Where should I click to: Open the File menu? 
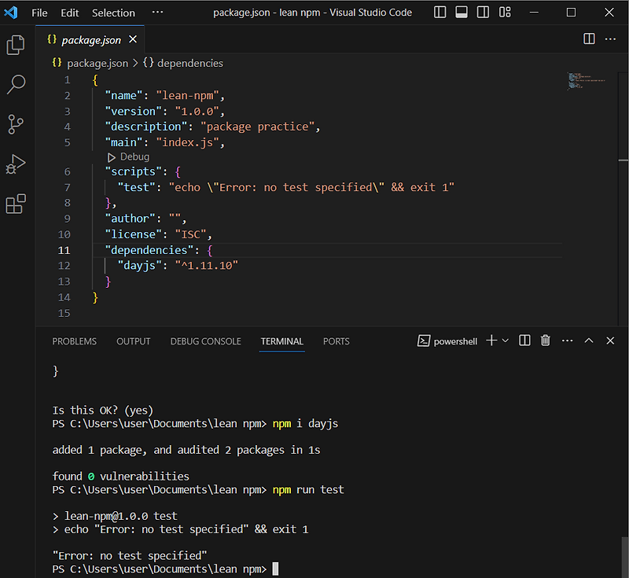pyautogui.click(x=39, y=13)
